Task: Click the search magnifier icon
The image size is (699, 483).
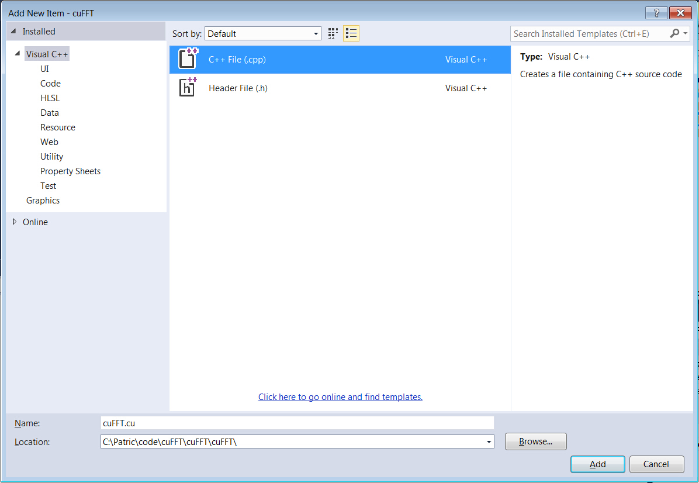Action: (x=674, y=33)
